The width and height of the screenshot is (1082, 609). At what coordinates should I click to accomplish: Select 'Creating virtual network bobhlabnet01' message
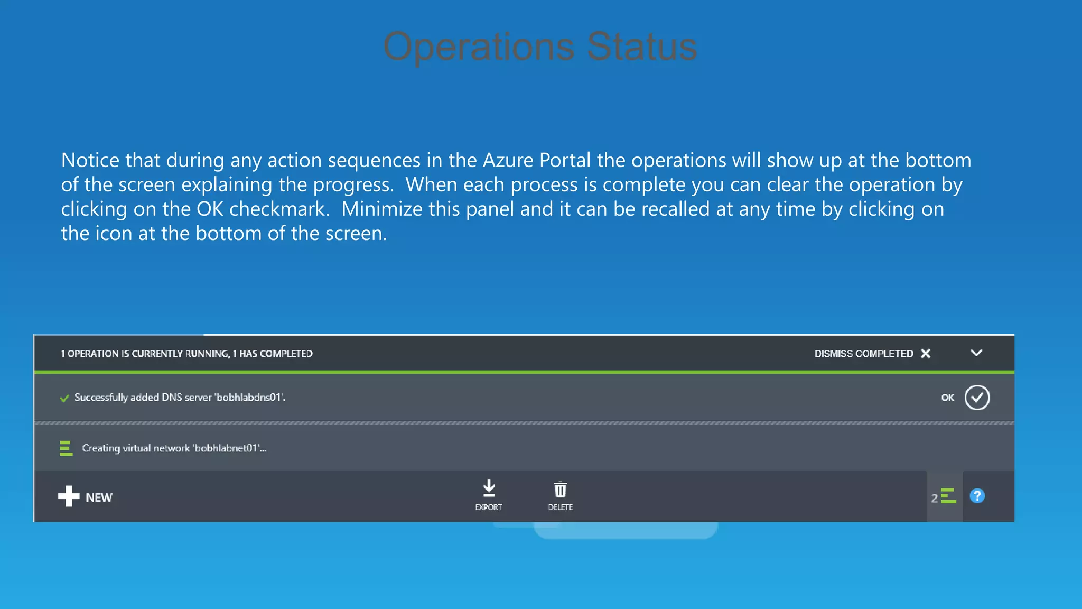coord(174,448)
